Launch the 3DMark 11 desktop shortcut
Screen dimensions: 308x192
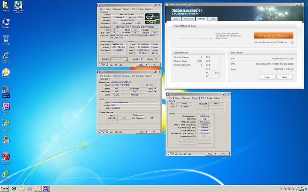click(6, 73)
